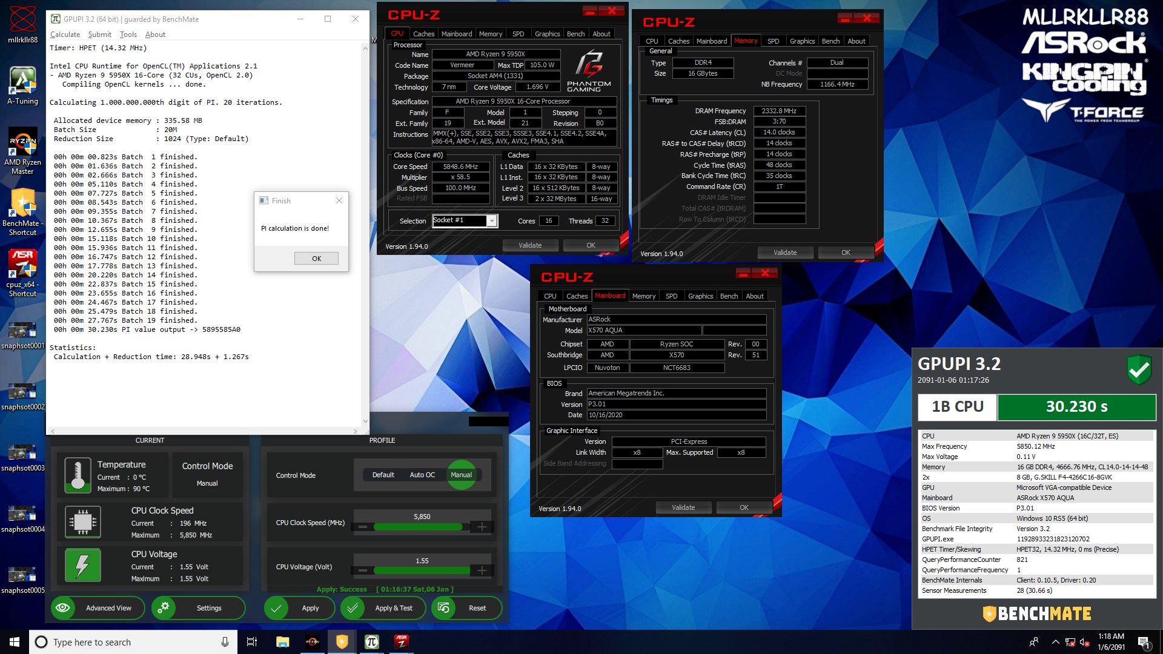Image resolution: width=1163 pixels, height=654 pixels.
Task: Click Validate in CPU-Z CPU window
Action: point(530,245)
